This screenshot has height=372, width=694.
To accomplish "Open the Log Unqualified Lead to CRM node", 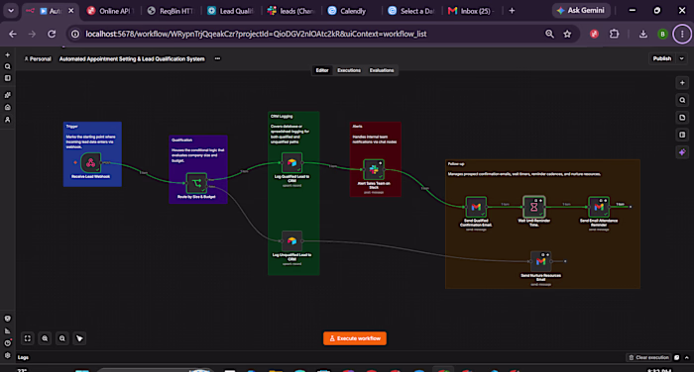I will (291, 240).
